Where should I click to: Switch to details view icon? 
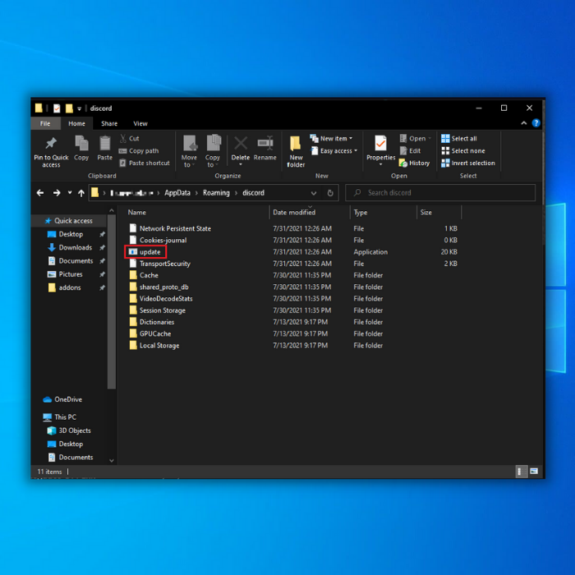[521, 471]
